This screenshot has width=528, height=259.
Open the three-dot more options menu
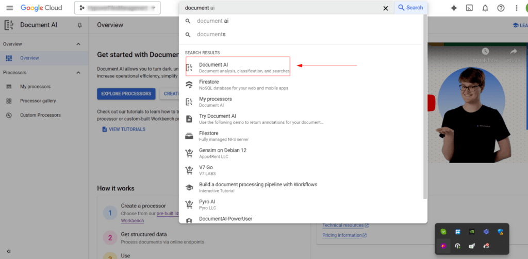(x=517, y=8)
